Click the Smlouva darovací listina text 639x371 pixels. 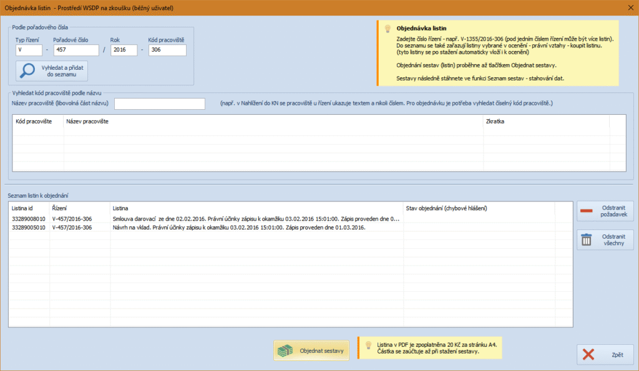point(256,219)
